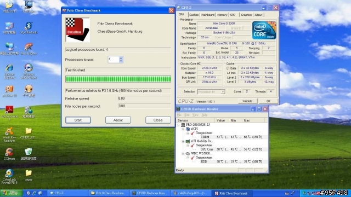Image resolution: width=351 pixels, height=197 pixels.
Task: Launch CCleaner from the desktop
Action: pyautogui.click(x=9, y=154)
